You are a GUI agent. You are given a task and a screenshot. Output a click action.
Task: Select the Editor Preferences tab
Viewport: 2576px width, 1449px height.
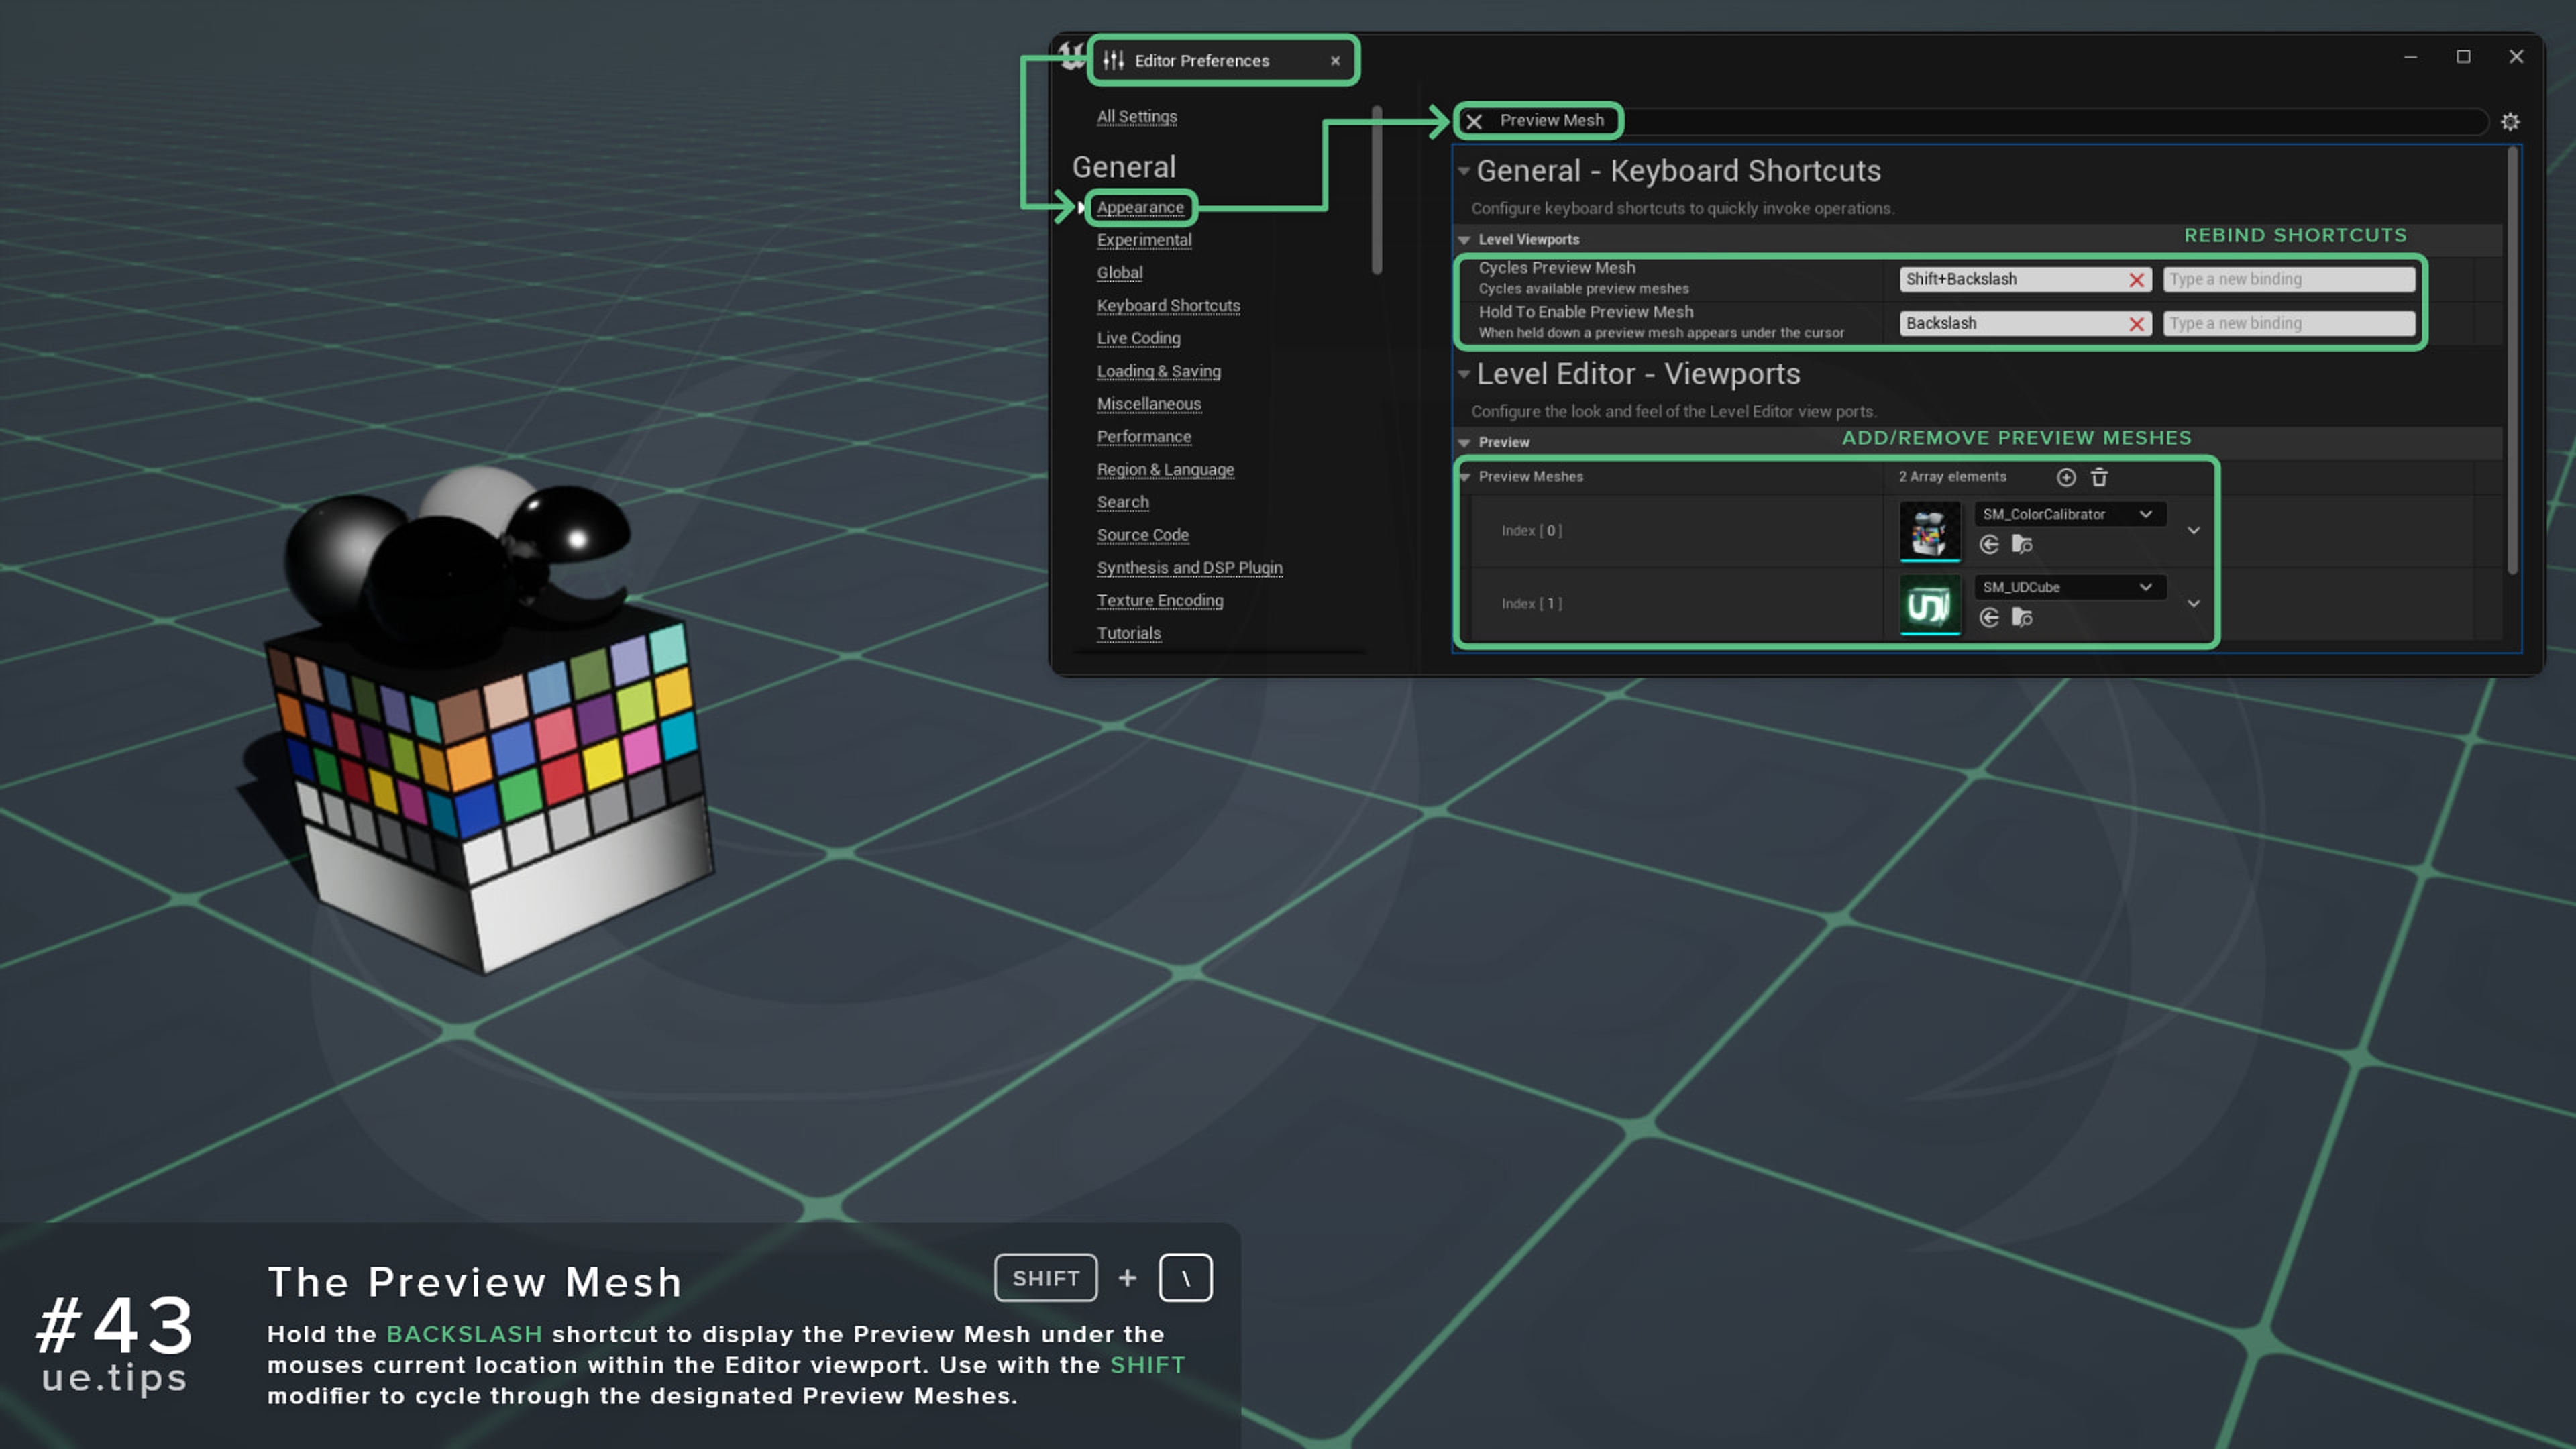pyautogui.click(x=1201, y=61)
